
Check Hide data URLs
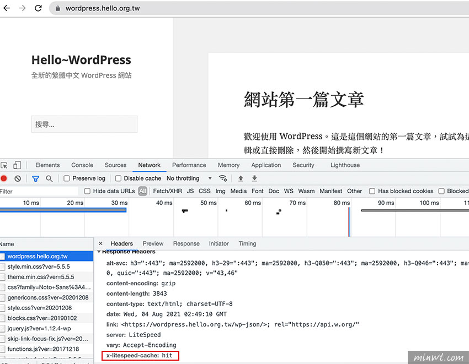tap(87, 191)
